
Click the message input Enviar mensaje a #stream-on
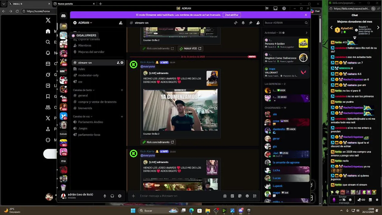[179, 196]
